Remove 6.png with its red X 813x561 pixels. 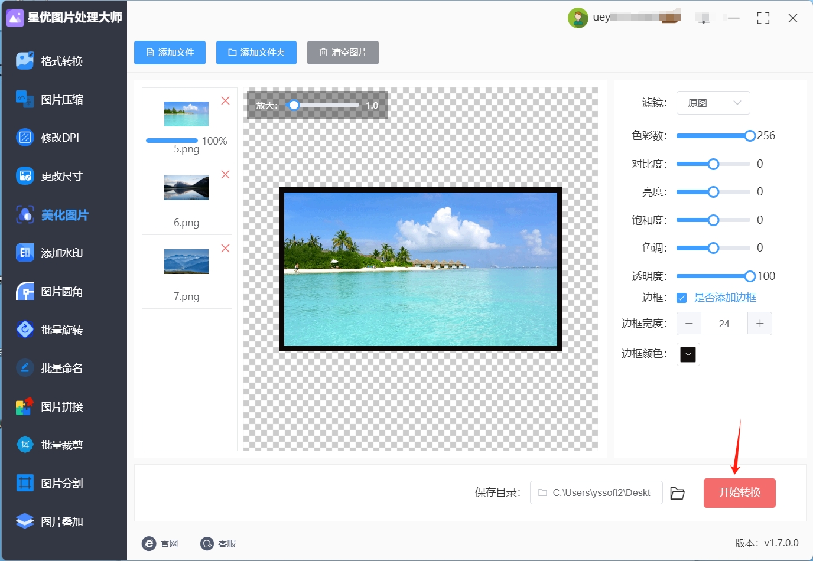[x=225, y=174]
